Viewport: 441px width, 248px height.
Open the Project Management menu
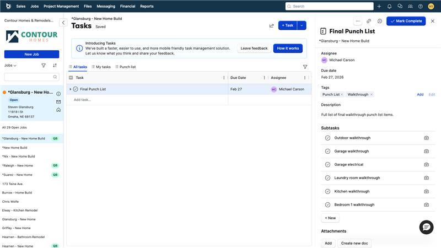tap(61, 6)
